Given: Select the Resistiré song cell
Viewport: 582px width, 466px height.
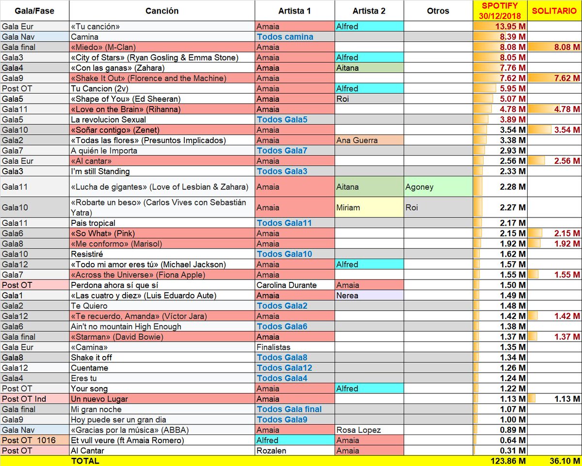Looking at the screenshot, I should tap(162, 254).
